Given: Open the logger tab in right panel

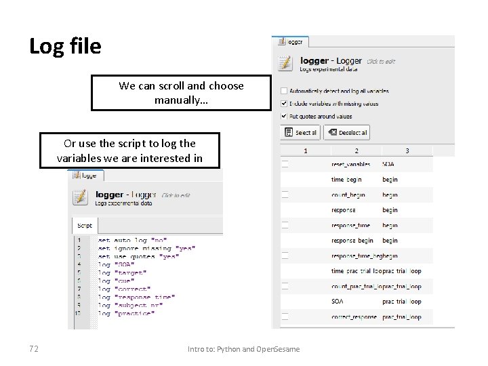Looking at the screenshot, I should pyautogui.click(x=290, y=42).
